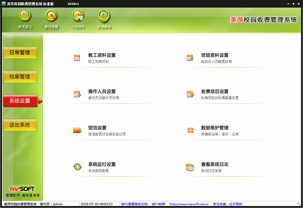The height and width of the screenshot is (208, 303).
Task: Select the 系统设置 sidebar tab
Action: [20, 101]
